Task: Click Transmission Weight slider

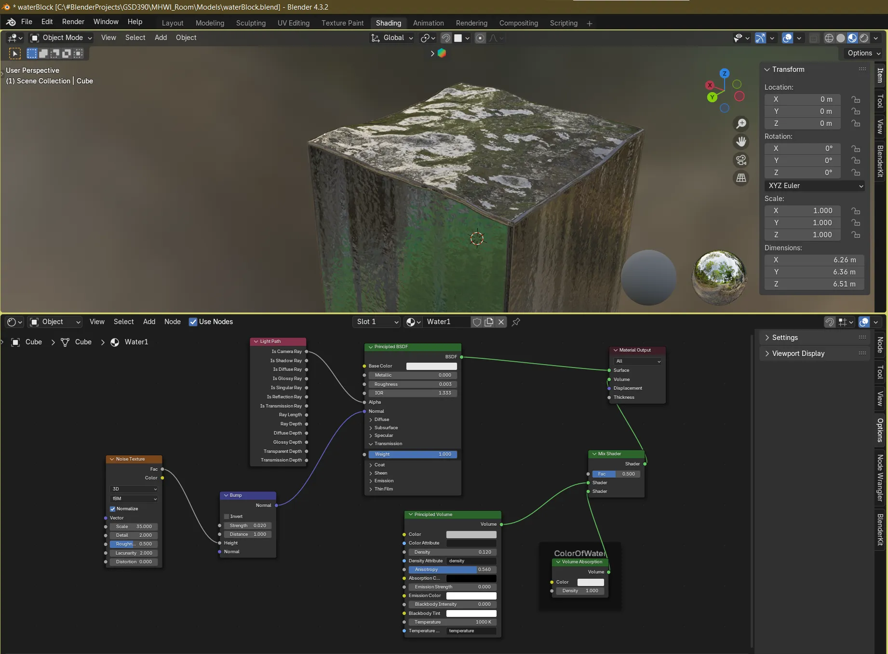Action: [413, 454]
